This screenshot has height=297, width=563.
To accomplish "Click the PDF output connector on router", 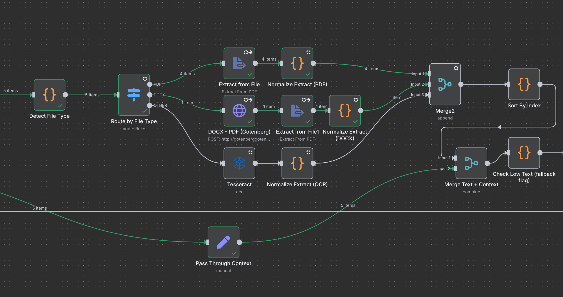I will tap(150, 84).
